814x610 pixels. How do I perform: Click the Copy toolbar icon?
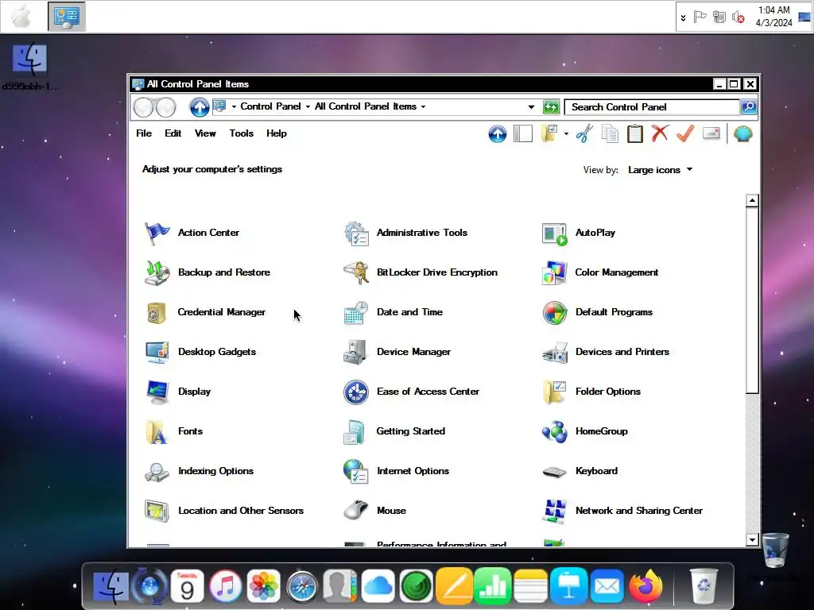pos(610,133)
